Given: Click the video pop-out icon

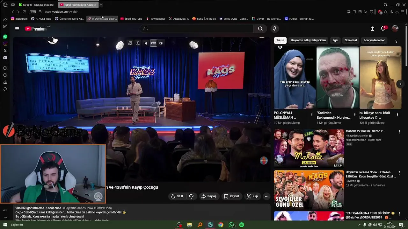Looking at the screenshot, I should click(x=130, y=43).
